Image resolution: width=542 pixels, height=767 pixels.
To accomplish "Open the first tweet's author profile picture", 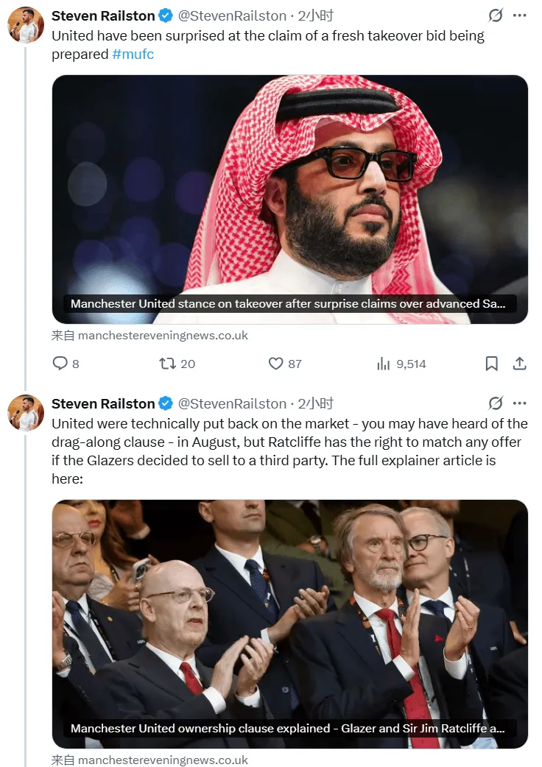I will pos(26,25).
